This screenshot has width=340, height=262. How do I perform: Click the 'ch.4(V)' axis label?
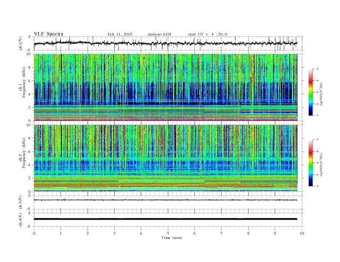click(21, 220)
